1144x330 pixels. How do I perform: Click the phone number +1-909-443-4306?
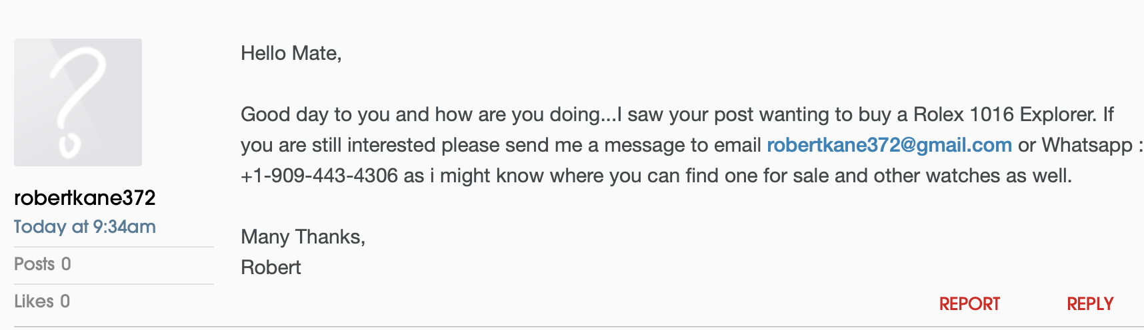(x=319, y=176)
